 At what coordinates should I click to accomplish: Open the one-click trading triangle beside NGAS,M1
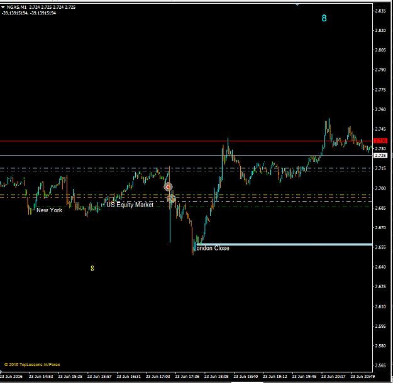(3, 8)
